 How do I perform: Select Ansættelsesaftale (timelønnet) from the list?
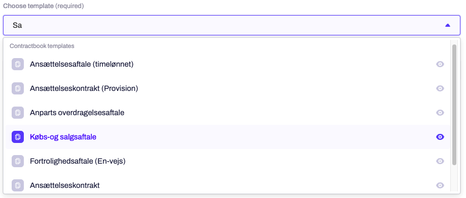(x=228, y=64)
